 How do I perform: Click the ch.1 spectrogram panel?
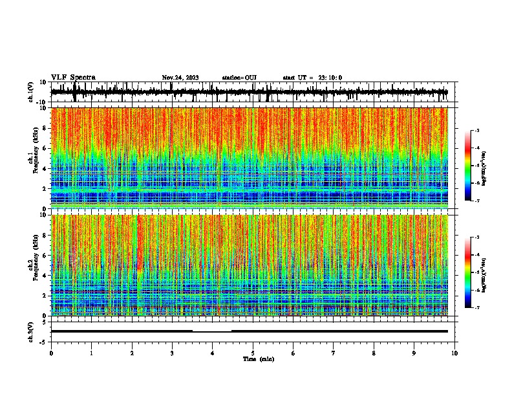[x=250, y=158]
